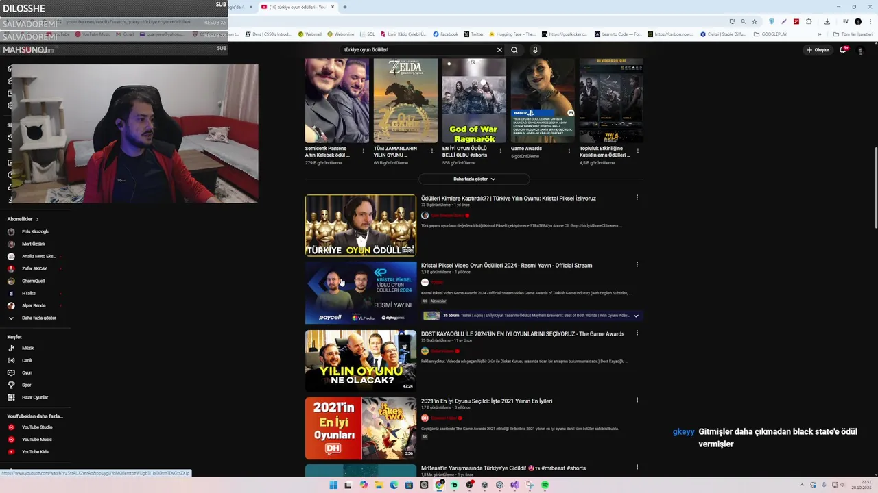Open Visual Studio from the taskbar
878x493 pixels.
(x=514, y=485)
